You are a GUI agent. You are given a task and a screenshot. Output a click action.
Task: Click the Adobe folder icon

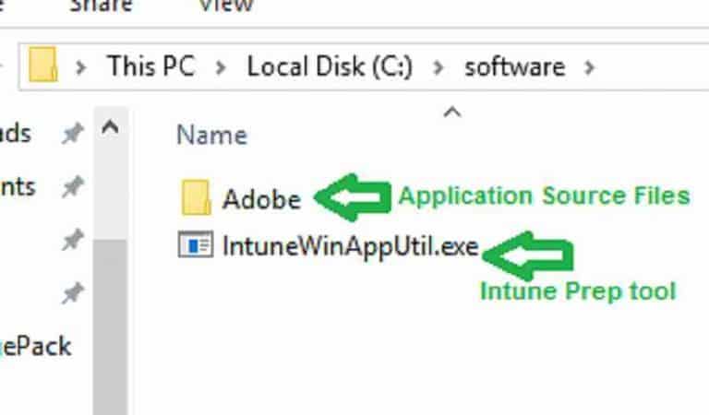click(196, 197)
